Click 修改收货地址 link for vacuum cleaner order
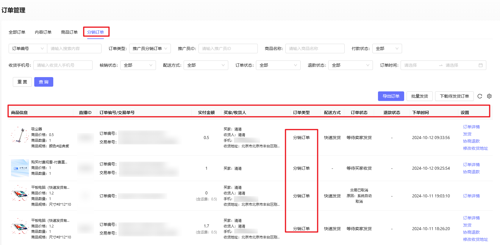The image size is (500, 245). pyautogui.click(x=475, y=148)
